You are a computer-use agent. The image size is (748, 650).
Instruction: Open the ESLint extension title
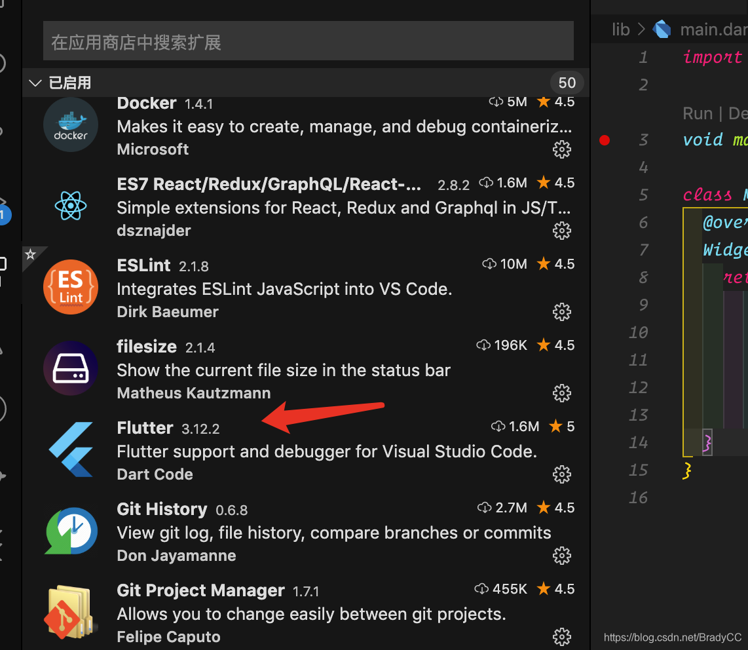pyautogui.click(x=143, y=265)
